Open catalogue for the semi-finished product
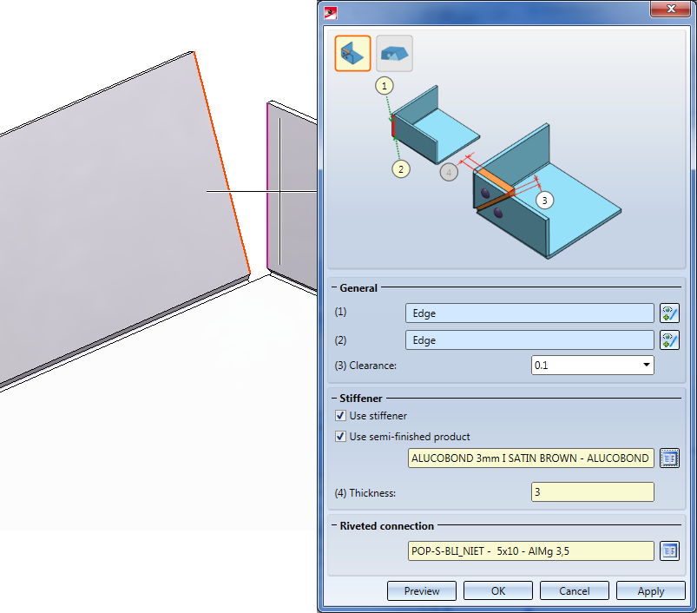697x613 pixels. [x=669, y=458]
